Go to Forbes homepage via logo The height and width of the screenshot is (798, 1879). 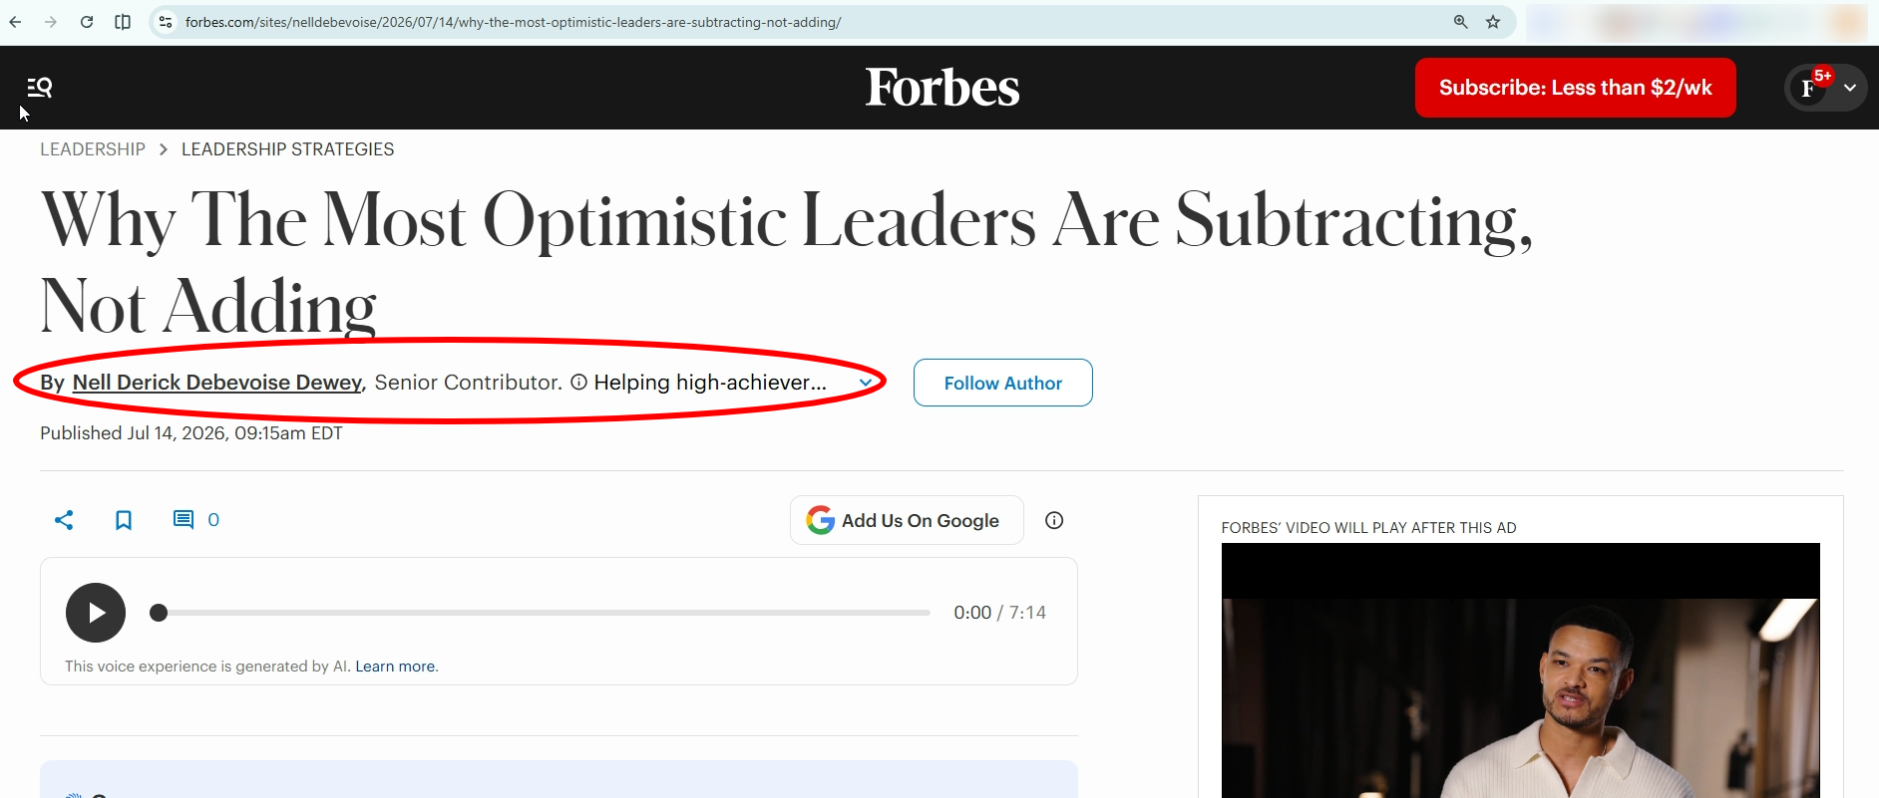click(x=941, y=88)
